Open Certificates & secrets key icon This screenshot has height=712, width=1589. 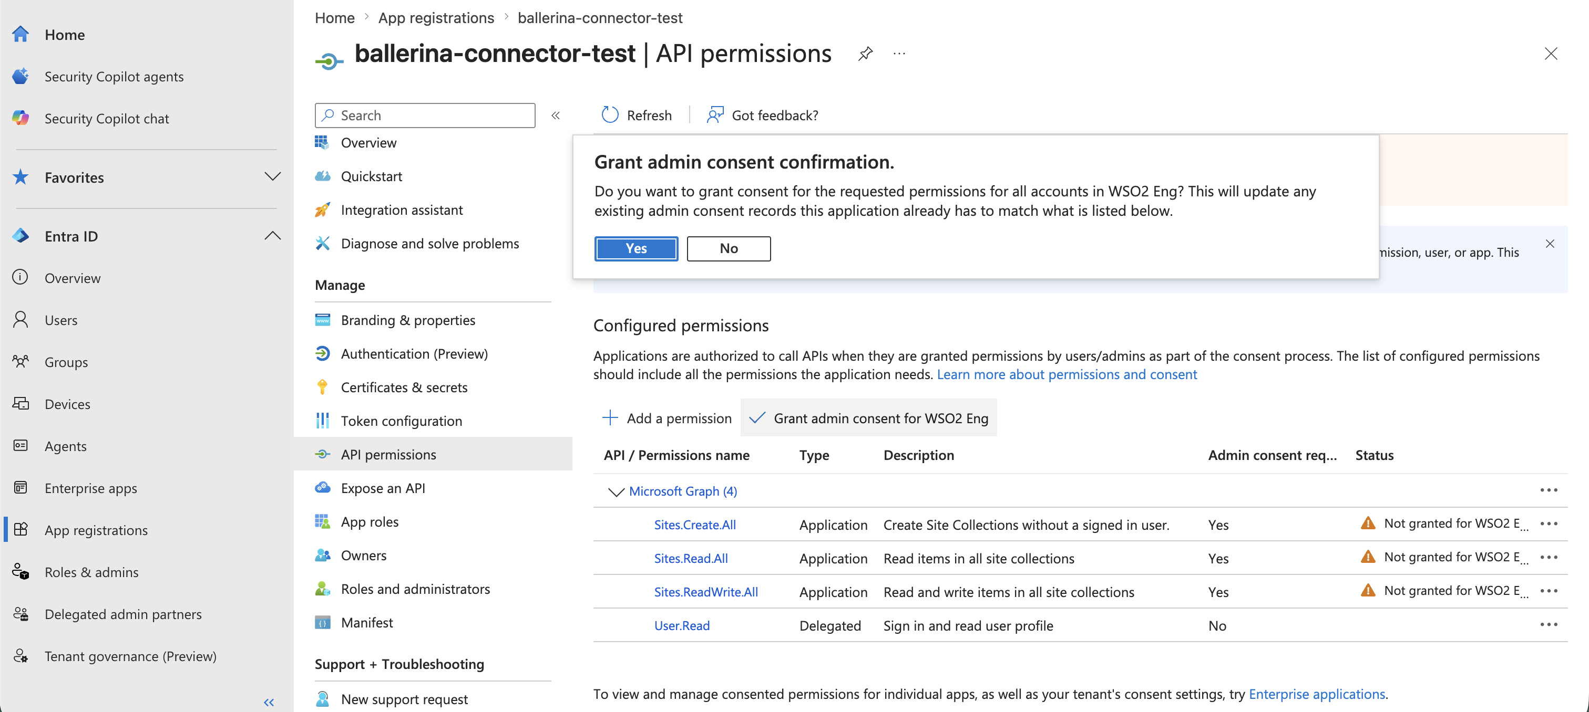coord(323,387)
